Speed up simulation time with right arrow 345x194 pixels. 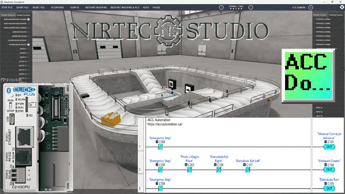click(x=251, y=7)
